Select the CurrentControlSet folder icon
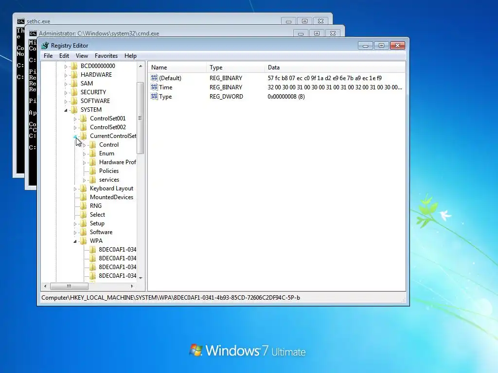This screenshot has width=498, height=373. coord(84,136)
